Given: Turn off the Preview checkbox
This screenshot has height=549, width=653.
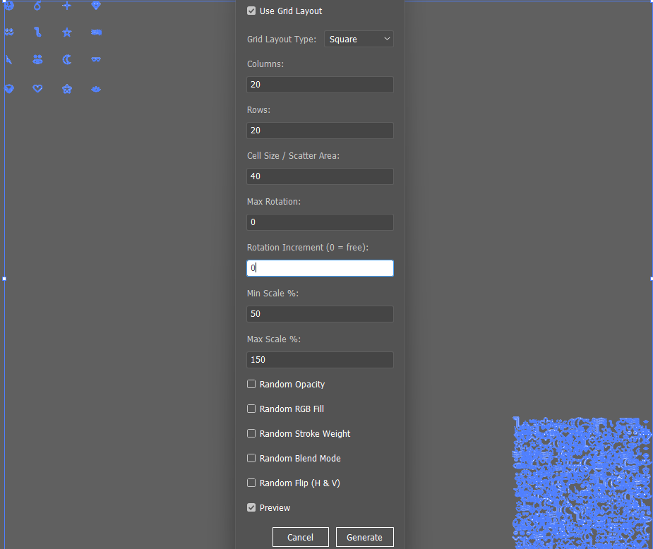Looking at the screenshot, I should pyautogui.click(x=251, y=507).
